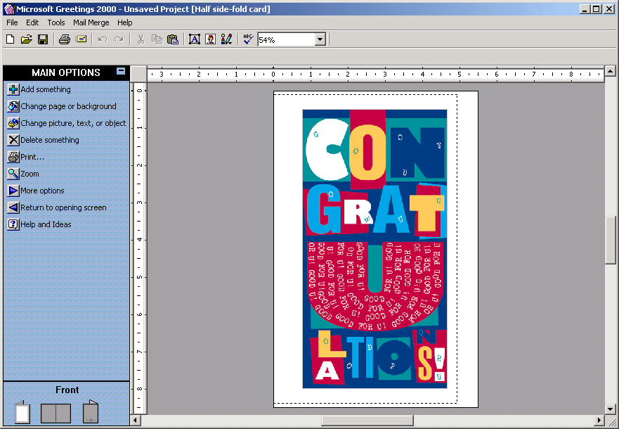Click the vertical scrollbar down arrow

coord(611,409)
